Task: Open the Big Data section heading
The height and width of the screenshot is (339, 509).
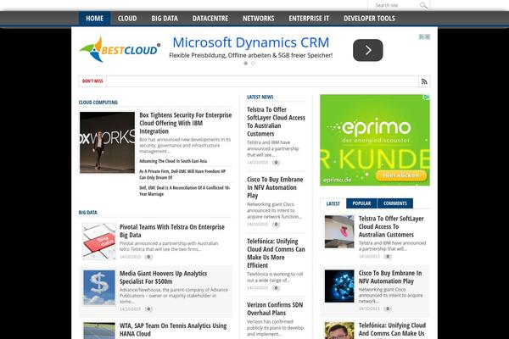Action: click(x=87, y=213)
